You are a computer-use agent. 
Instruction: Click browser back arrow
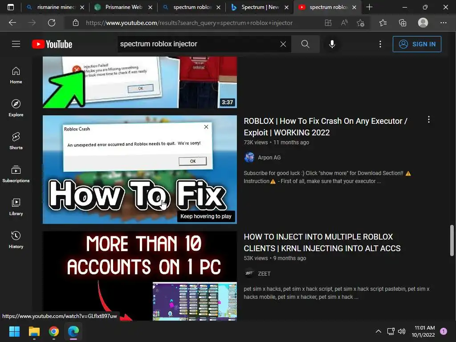point(12,23)
